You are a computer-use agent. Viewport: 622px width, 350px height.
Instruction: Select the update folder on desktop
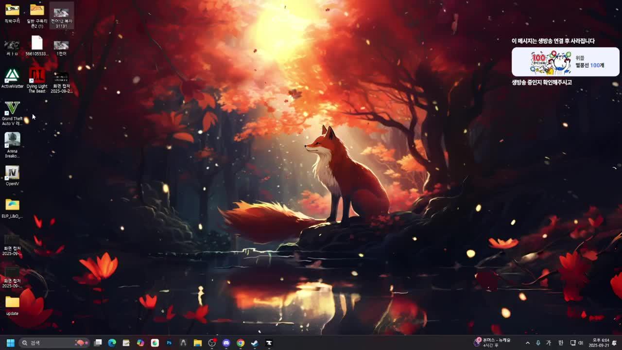[12, 305]
